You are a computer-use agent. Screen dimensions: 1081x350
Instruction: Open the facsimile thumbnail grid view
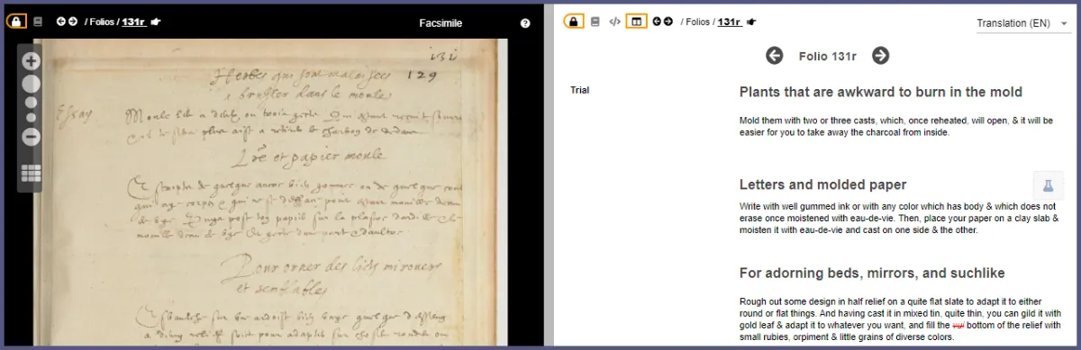tap(31, 173)
